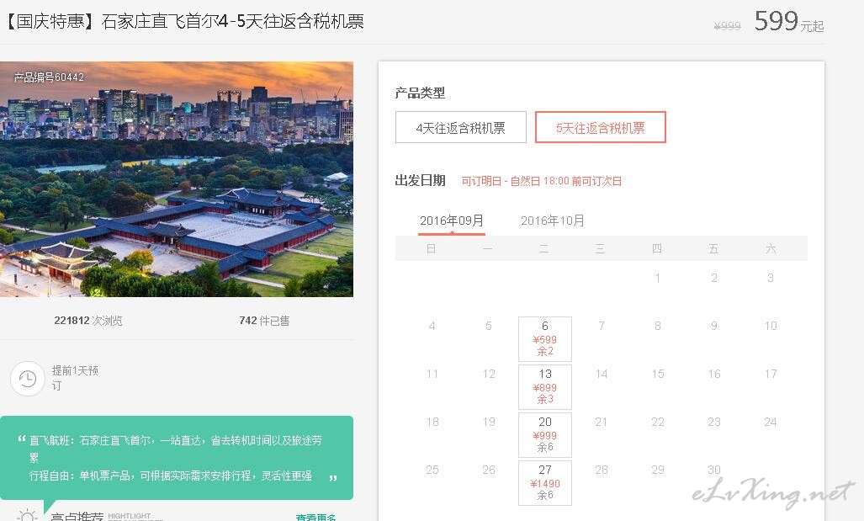
Task: Choose departure date 13 priced ¥899
Action: (545, 386)
